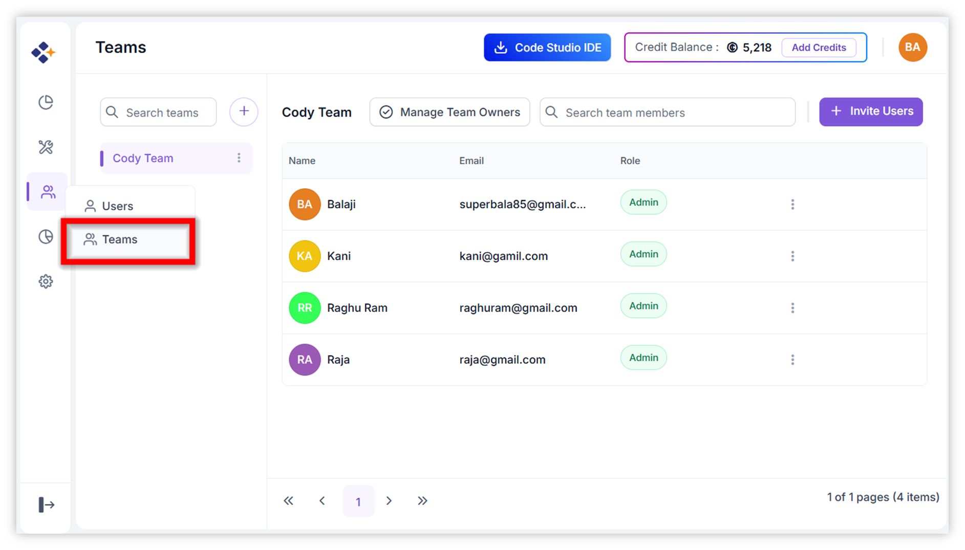Select Users from the flyout menu
Viewport: 965px width, 550px height.
(117, 206)
